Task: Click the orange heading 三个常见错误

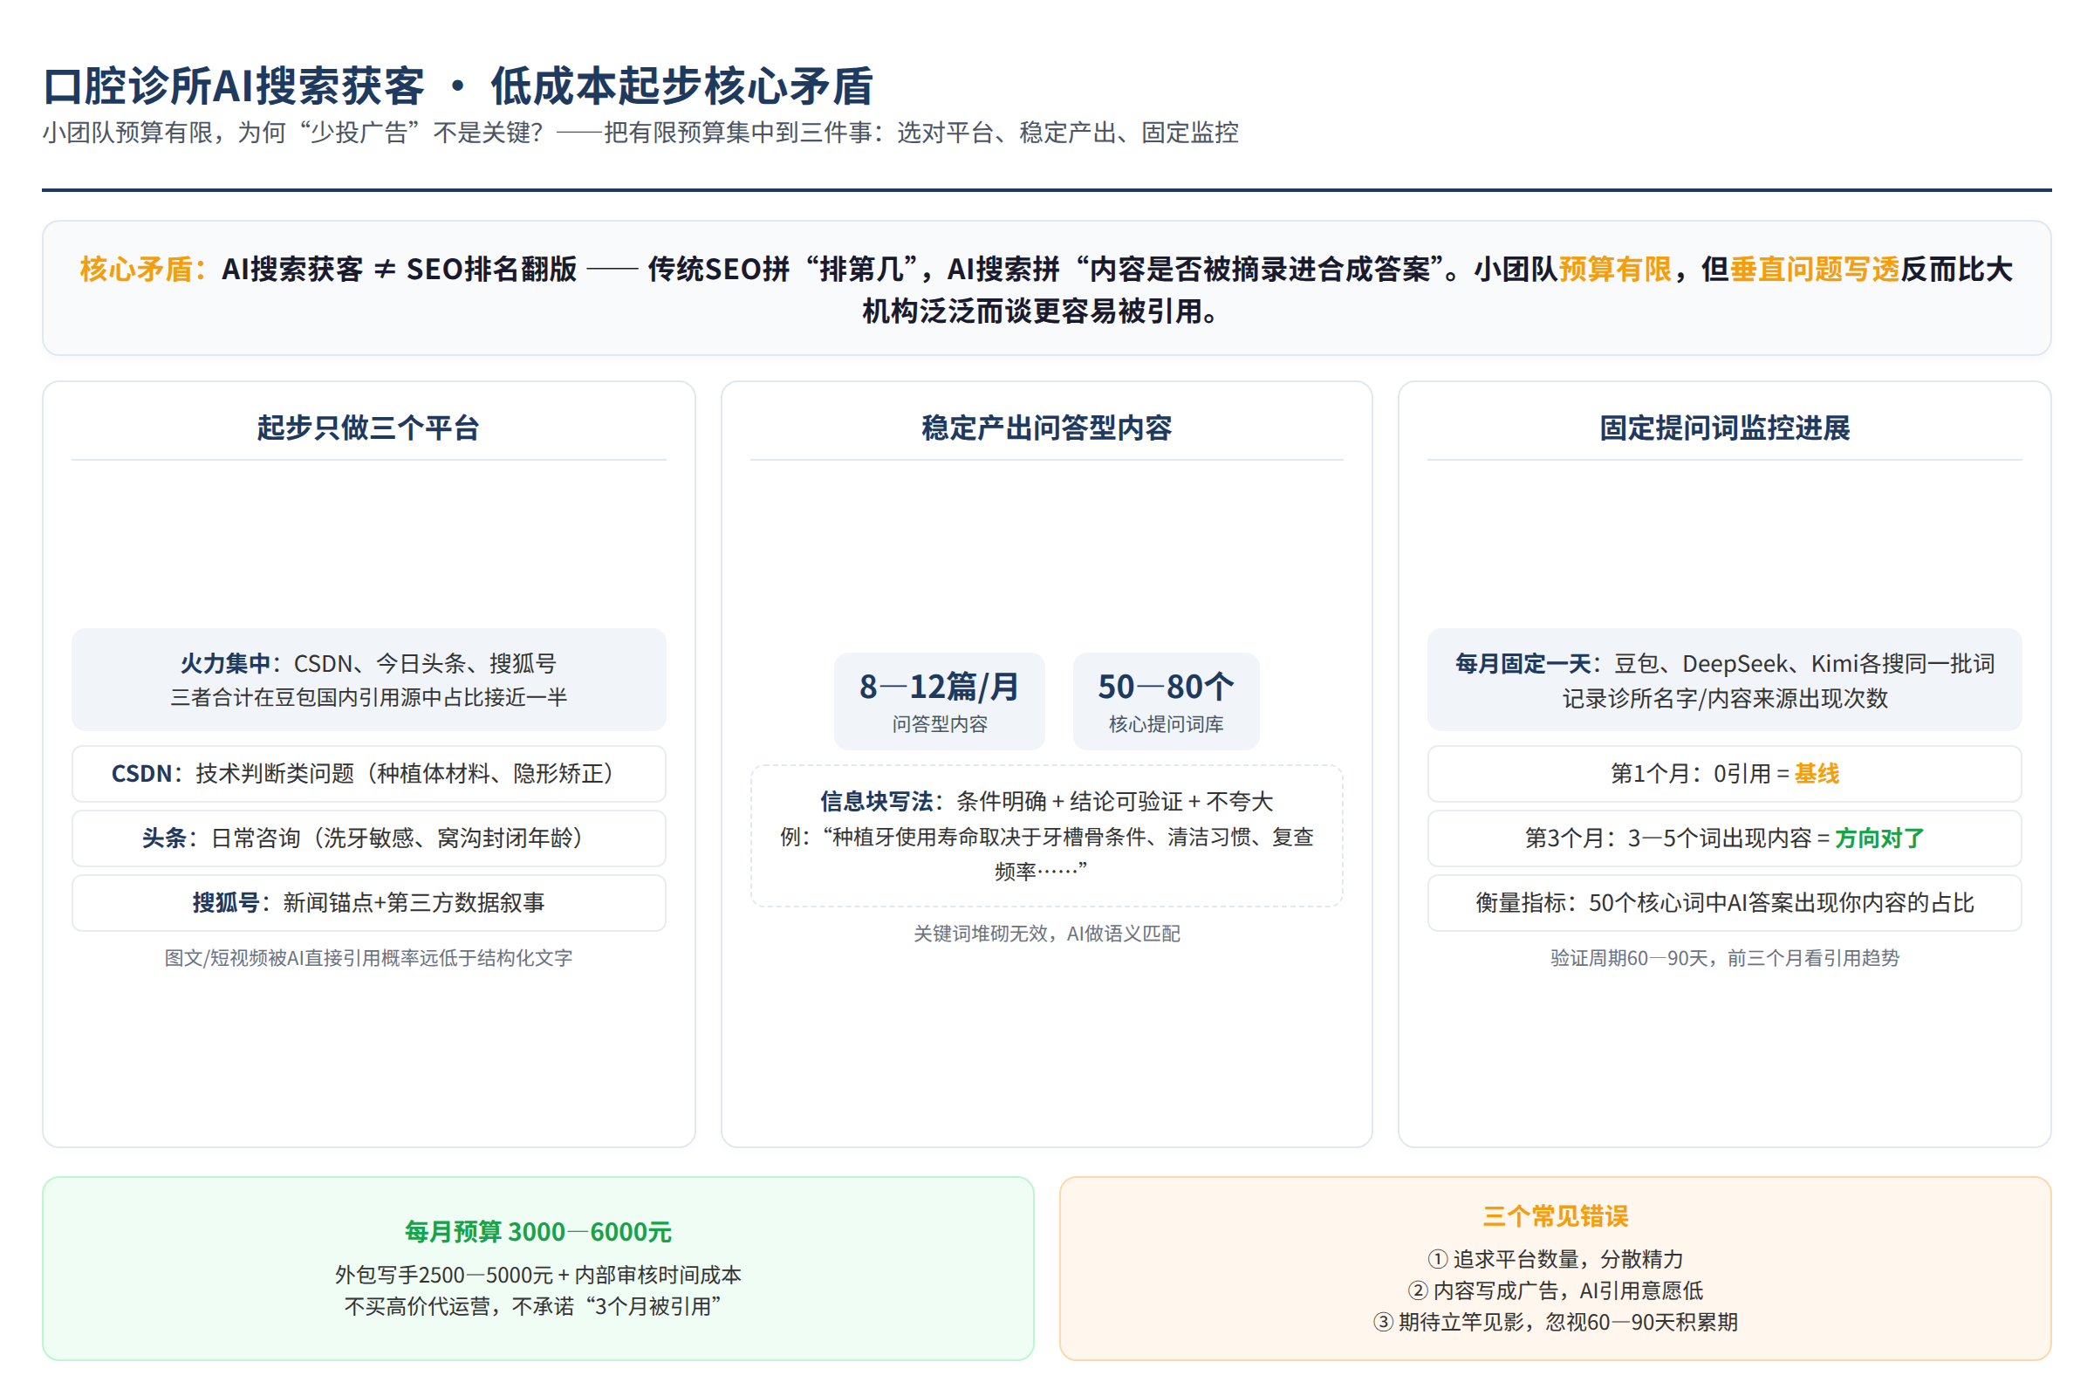Action: point(1556,1216)
